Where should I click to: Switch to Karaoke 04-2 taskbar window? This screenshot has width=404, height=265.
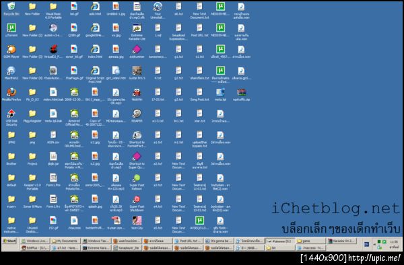[x=341, y=241]
